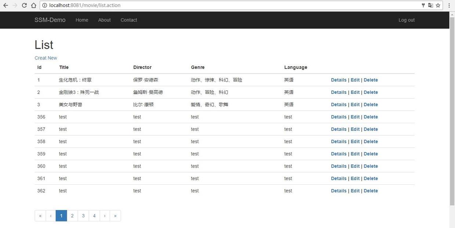Delete the movie with Id 2
The width and height of the screenshot is (455, 228).
tap(371, 92)
